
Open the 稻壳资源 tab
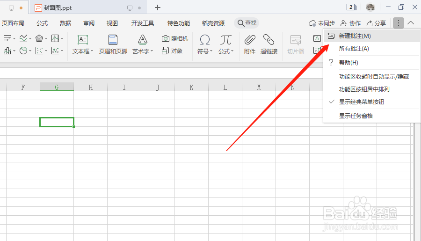pyautogui.click(x=213, y=23)
